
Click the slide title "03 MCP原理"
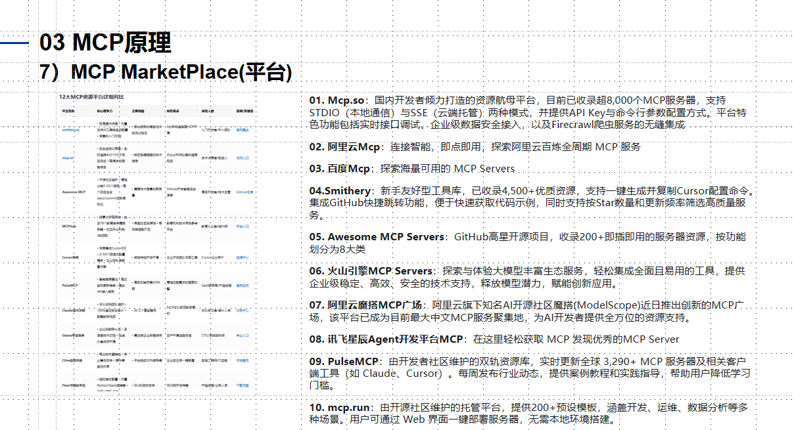(105, 43)
